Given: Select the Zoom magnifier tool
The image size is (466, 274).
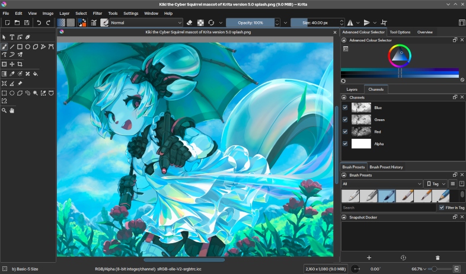Looking at the screenshot, I should [4, 110].
